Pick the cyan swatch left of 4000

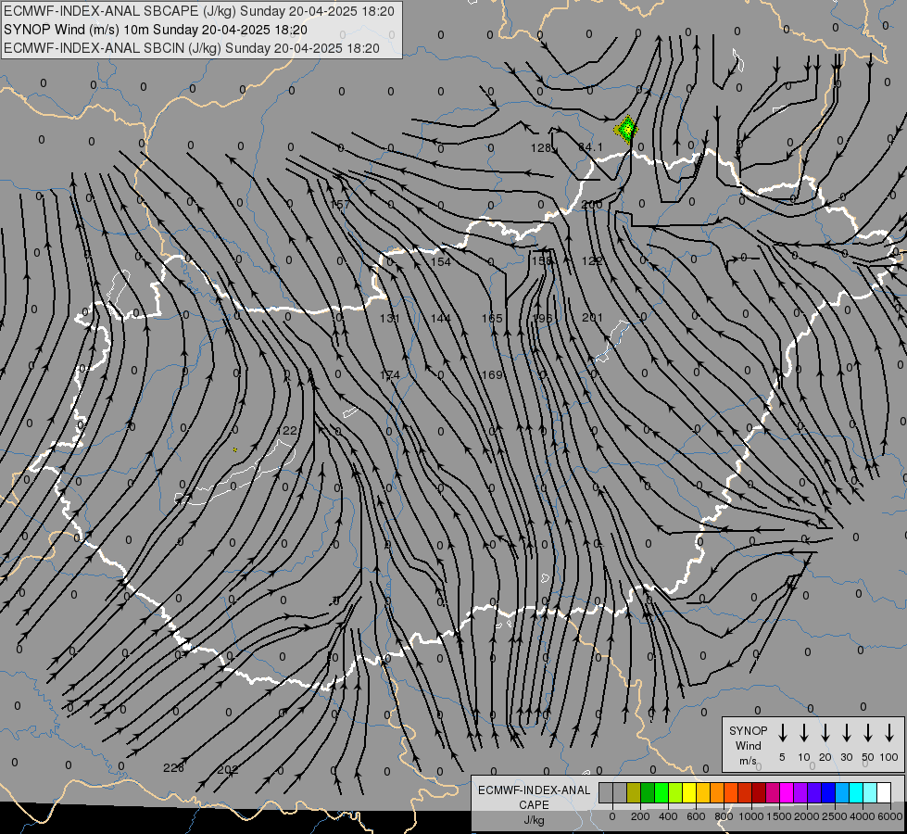coord(855,793)
